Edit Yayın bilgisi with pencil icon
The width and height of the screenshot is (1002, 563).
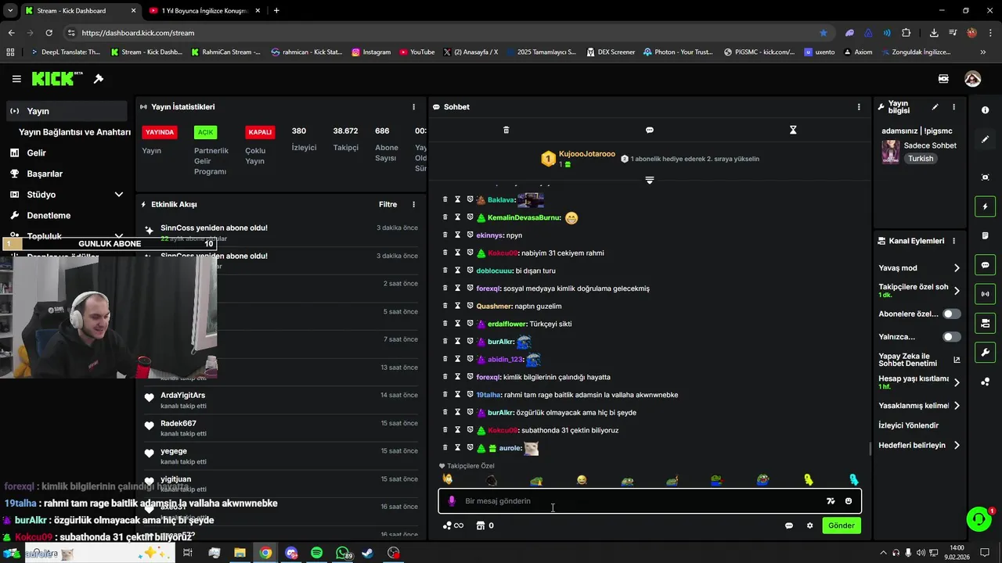(935, 107)
